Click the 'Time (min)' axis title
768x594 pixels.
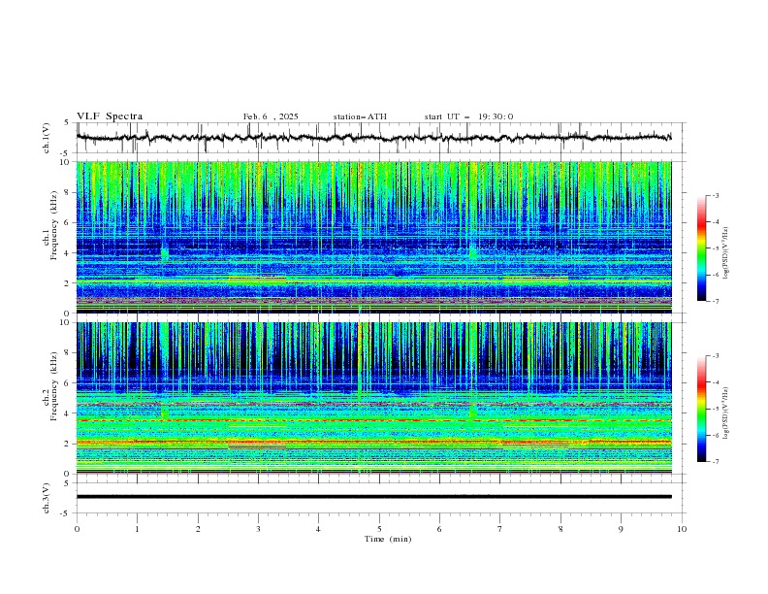click(x=388, y=539)
